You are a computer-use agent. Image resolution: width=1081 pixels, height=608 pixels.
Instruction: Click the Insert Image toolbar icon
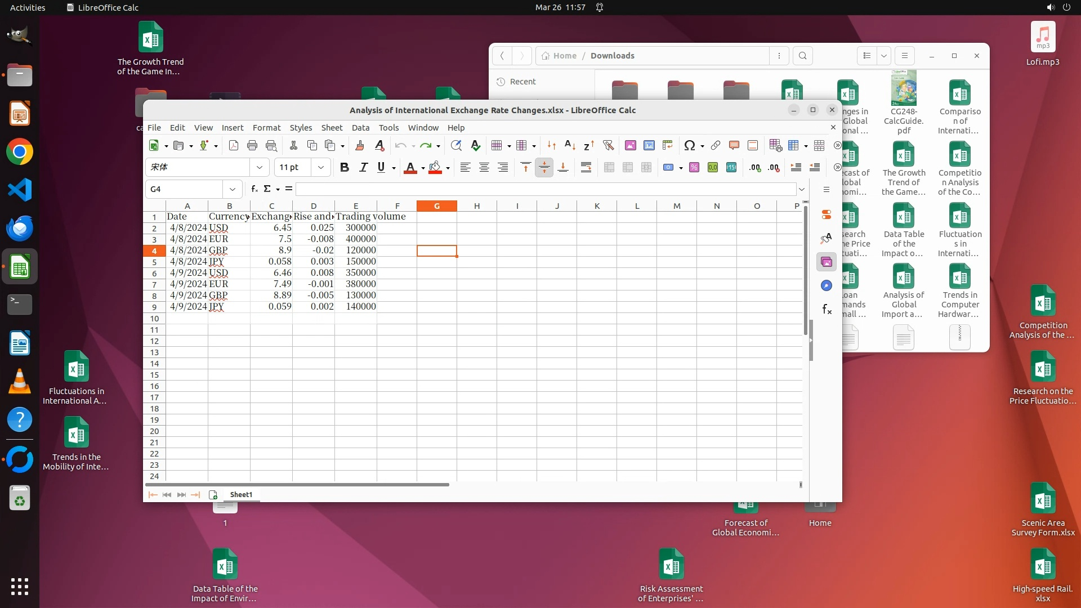click(630, 145)
